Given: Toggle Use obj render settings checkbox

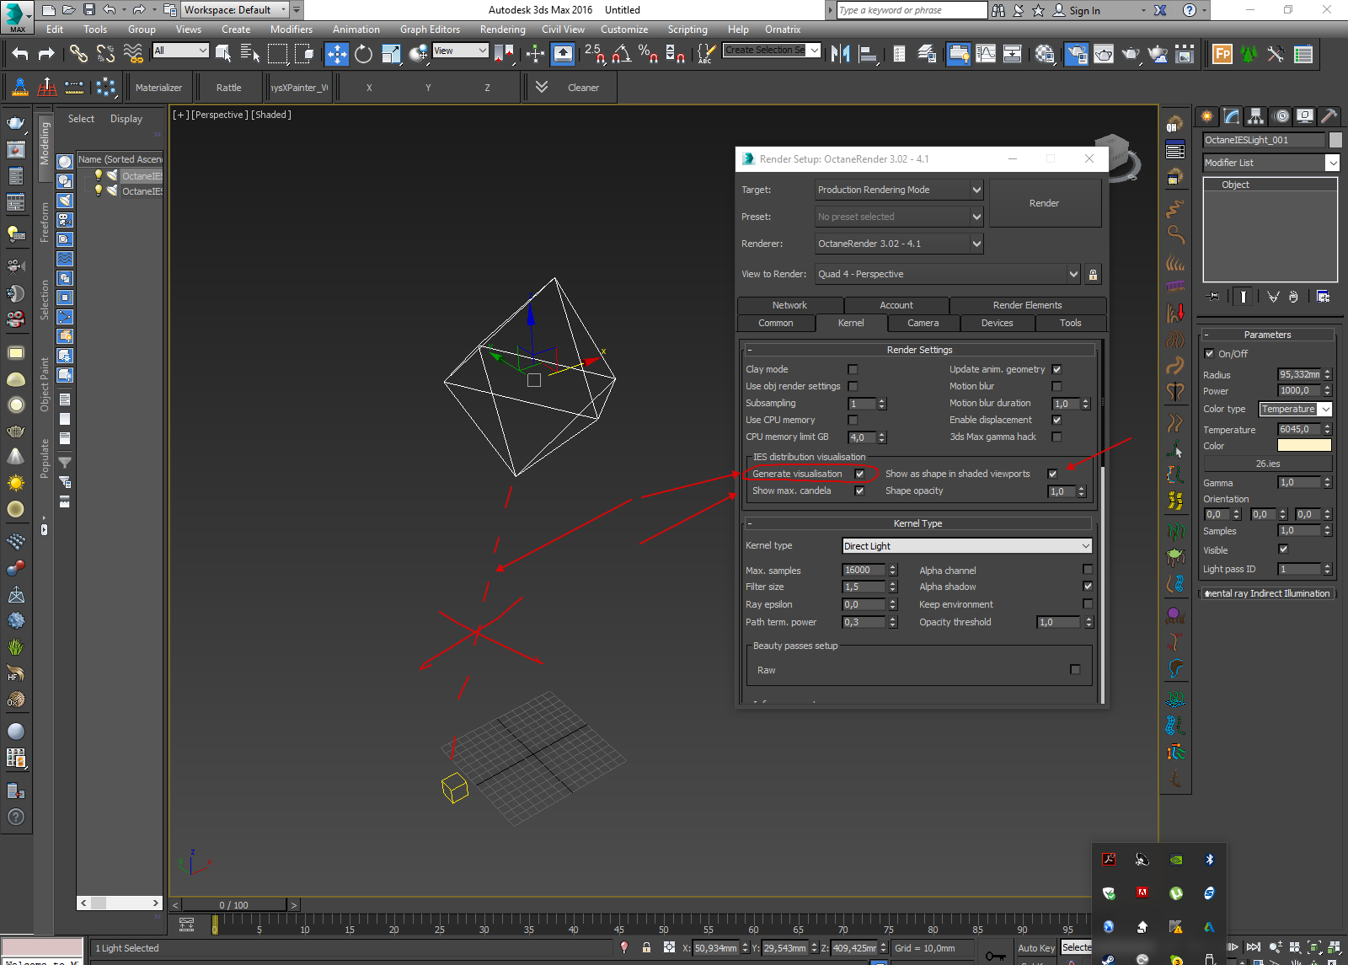Looking at the screenshot, I should (x=853, y=386).
